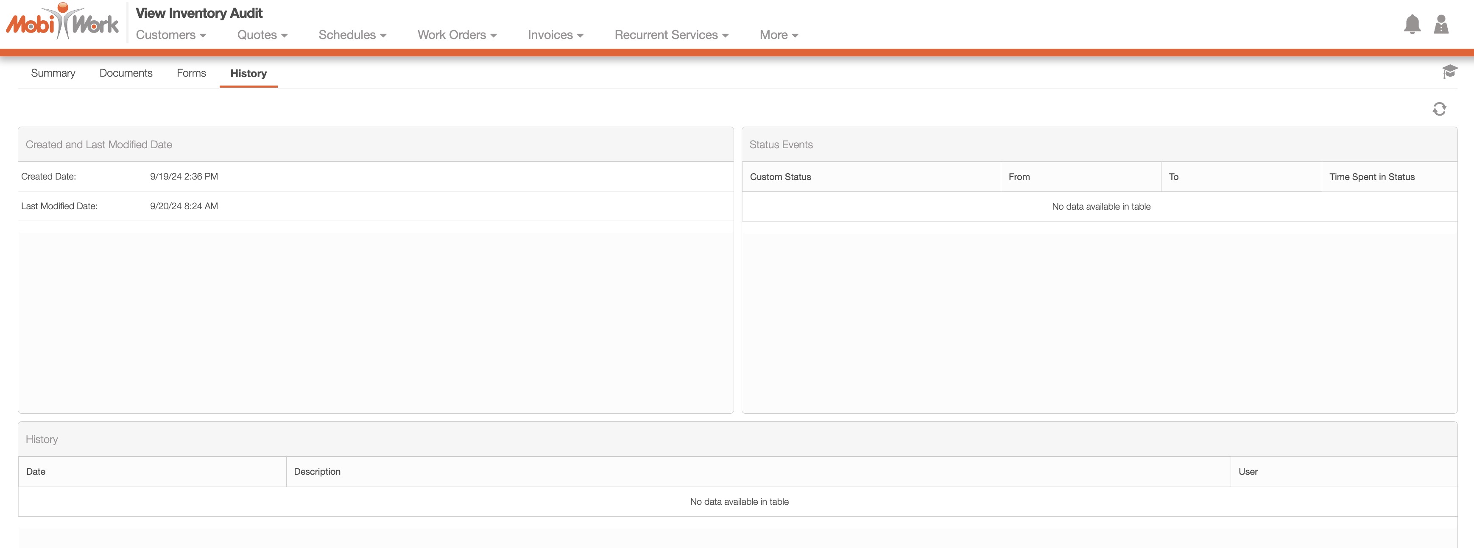The width and height of the screenshot is (1474, 548).
Task: Click the MobiWork logo
Action: [62, 23]
